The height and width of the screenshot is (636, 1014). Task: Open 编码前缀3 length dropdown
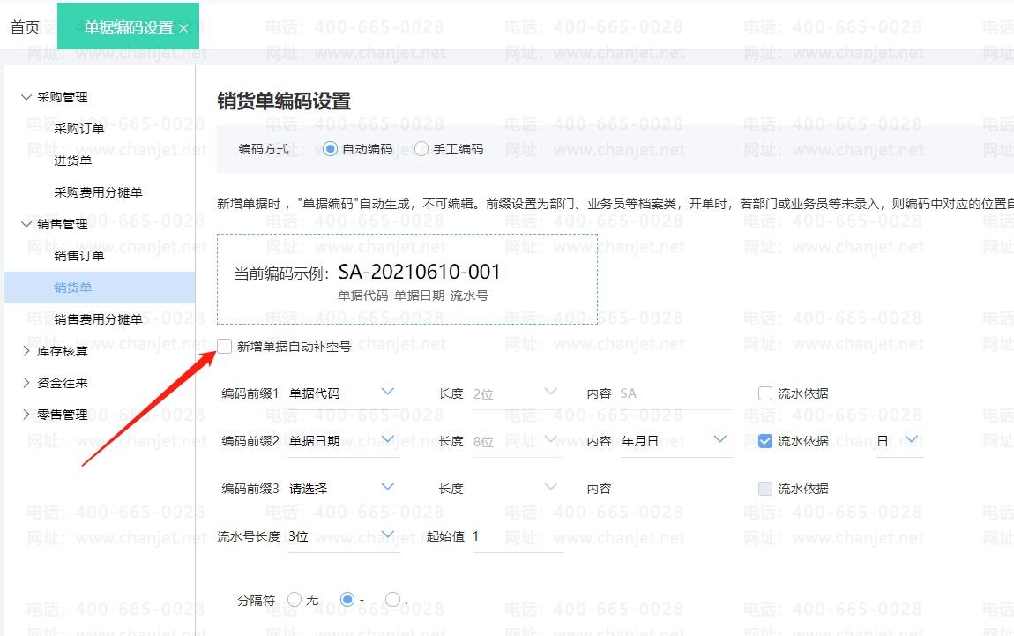(517, 489)
